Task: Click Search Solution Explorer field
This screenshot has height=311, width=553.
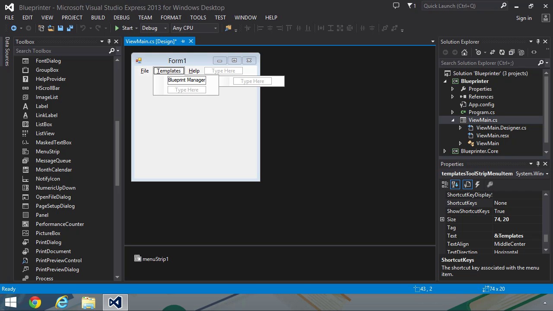Action: (x=489, y=63)
